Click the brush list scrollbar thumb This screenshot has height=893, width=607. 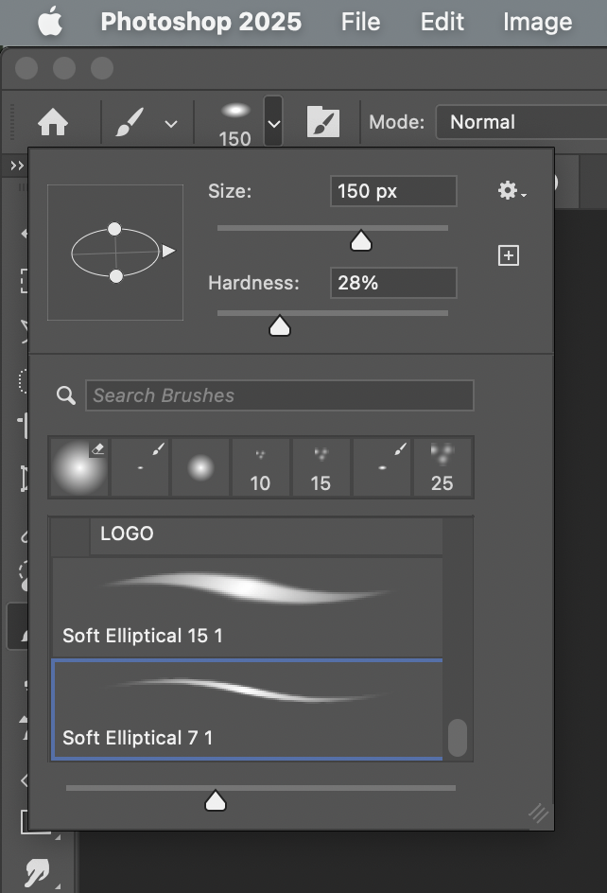[458, 738]
